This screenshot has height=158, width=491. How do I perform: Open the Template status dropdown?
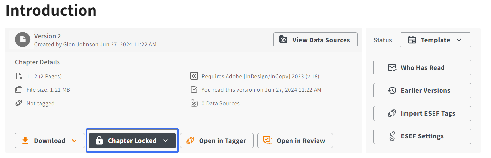[x=435, y=40]
